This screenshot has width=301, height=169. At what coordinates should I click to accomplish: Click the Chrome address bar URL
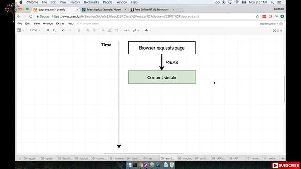pos(126,17)
